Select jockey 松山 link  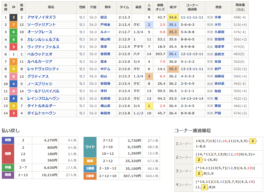(103, 76)
